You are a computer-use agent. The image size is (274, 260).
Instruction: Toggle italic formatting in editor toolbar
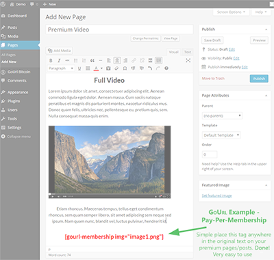click(x=59, y=60)
